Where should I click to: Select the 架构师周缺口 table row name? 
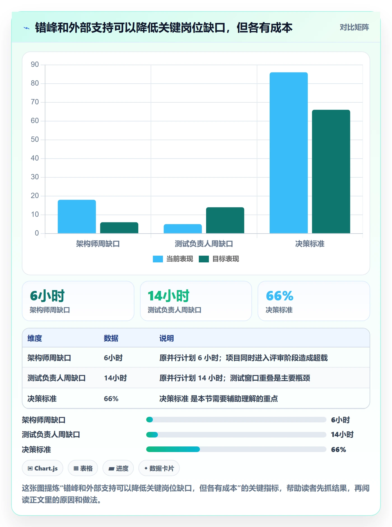pyautogui.click(x=49, y=358)
